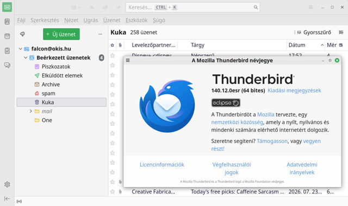Open message list display options icon
The image size is (348, 206).
coord(341,33)
